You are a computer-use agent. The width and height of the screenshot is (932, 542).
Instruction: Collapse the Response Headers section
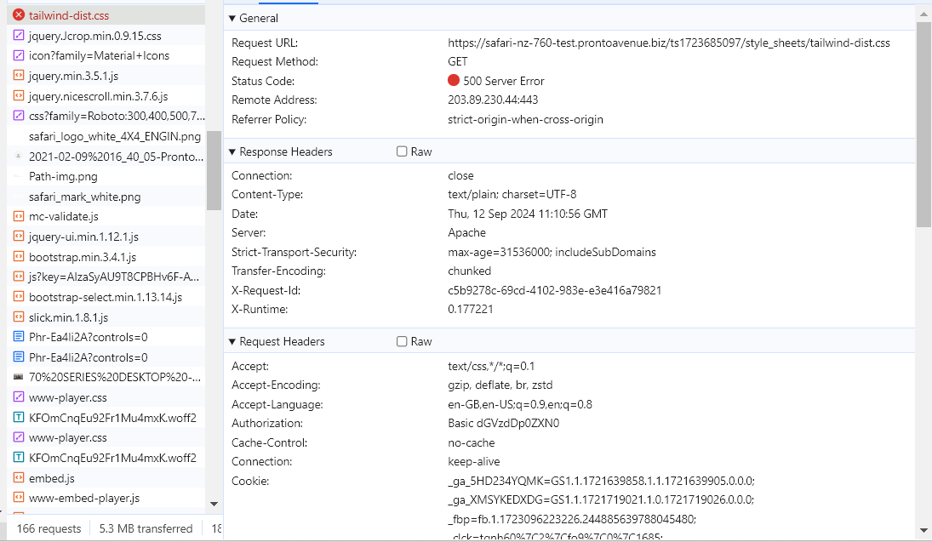[232, 152]
